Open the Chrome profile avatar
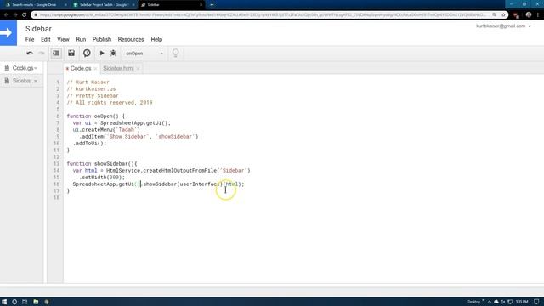 529,15
